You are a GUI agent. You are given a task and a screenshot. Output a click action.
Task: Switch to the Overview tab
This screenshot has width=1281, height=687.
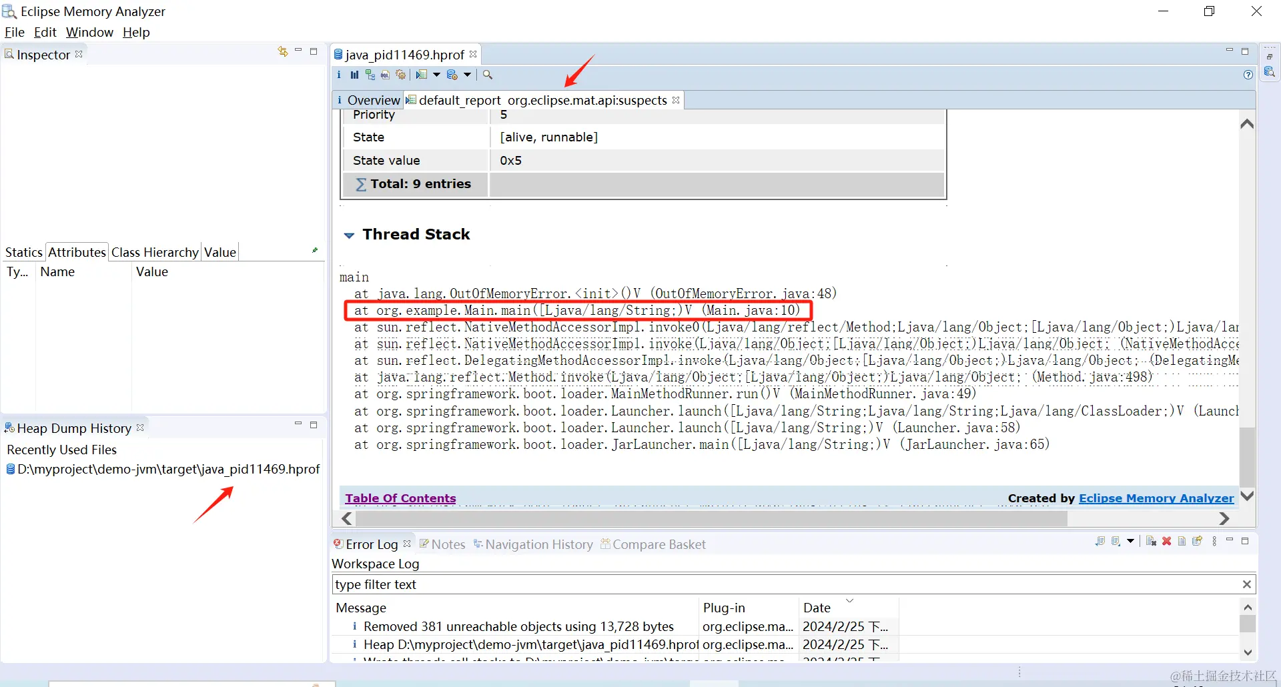point(368,100)
